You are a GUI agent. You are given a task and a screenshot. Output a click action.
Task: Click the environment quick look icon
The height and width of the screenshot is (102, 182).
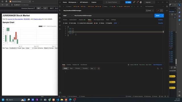167,7
